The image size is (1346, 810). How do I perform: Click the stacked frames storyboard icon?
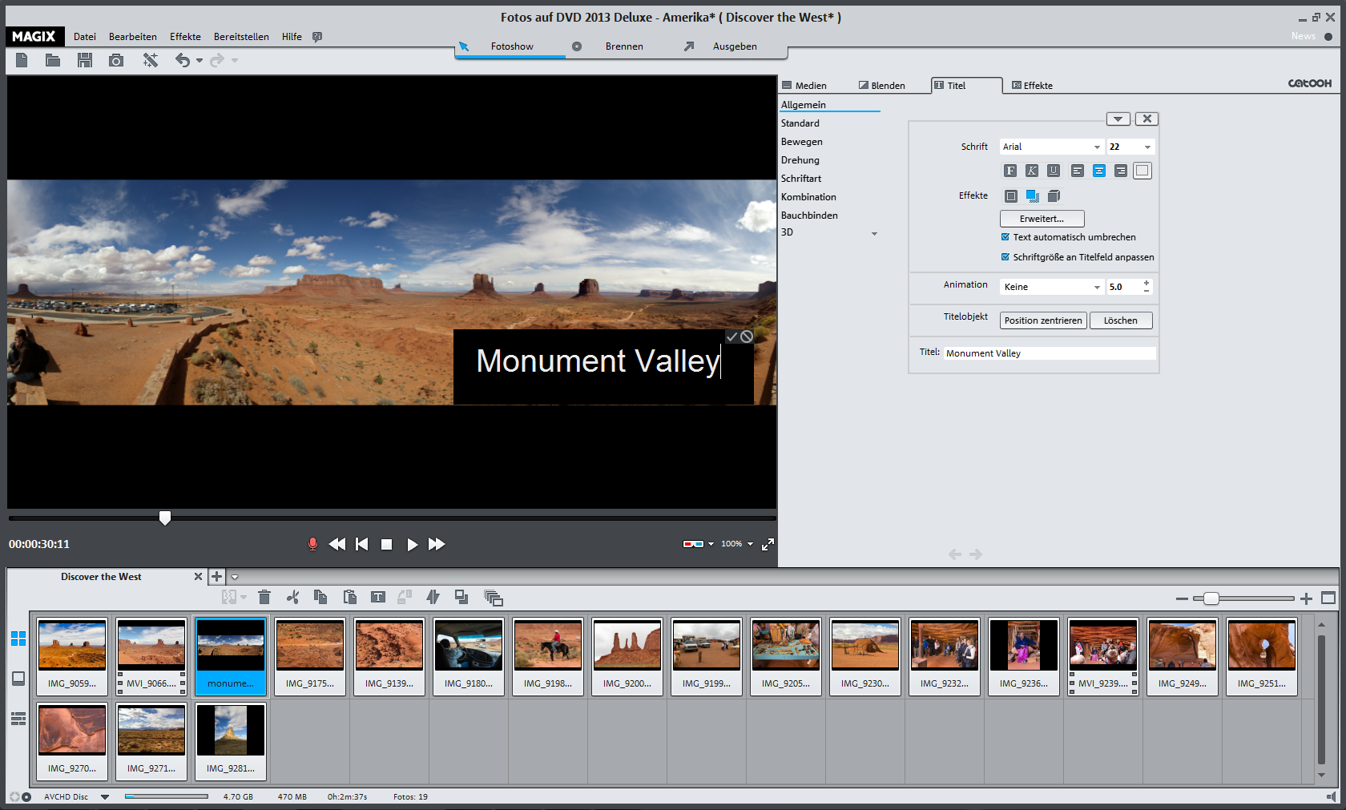click(494, 598)
